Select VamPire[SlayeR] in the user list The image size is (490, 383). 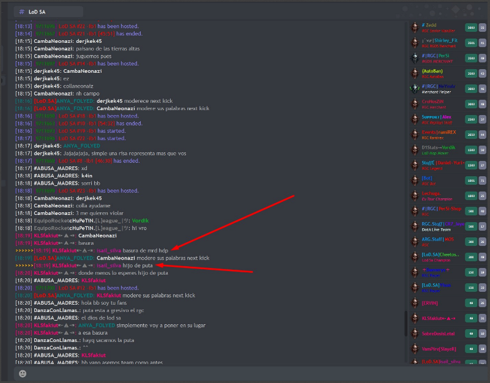tap(439, 349)
